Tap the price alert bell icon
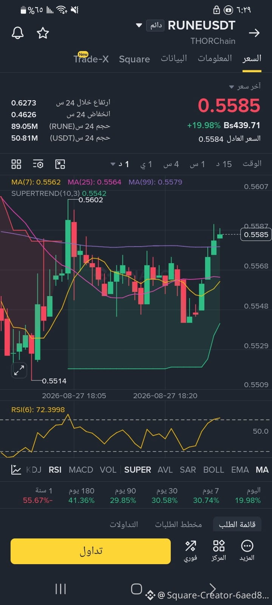This screenshot has width=272, height=605. (x=17, y=33)
